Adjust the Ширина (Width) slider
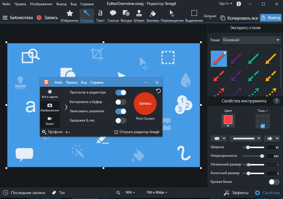The image size is (283, 199). pyautogui.click(x=254, y=148)
